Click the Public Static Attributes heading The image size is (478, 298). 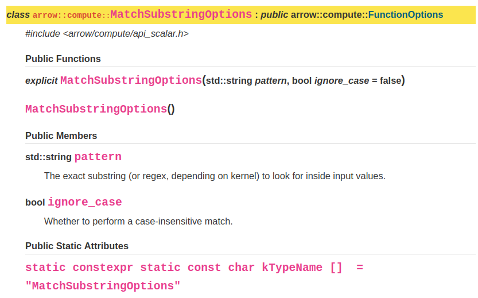point(77,246)
